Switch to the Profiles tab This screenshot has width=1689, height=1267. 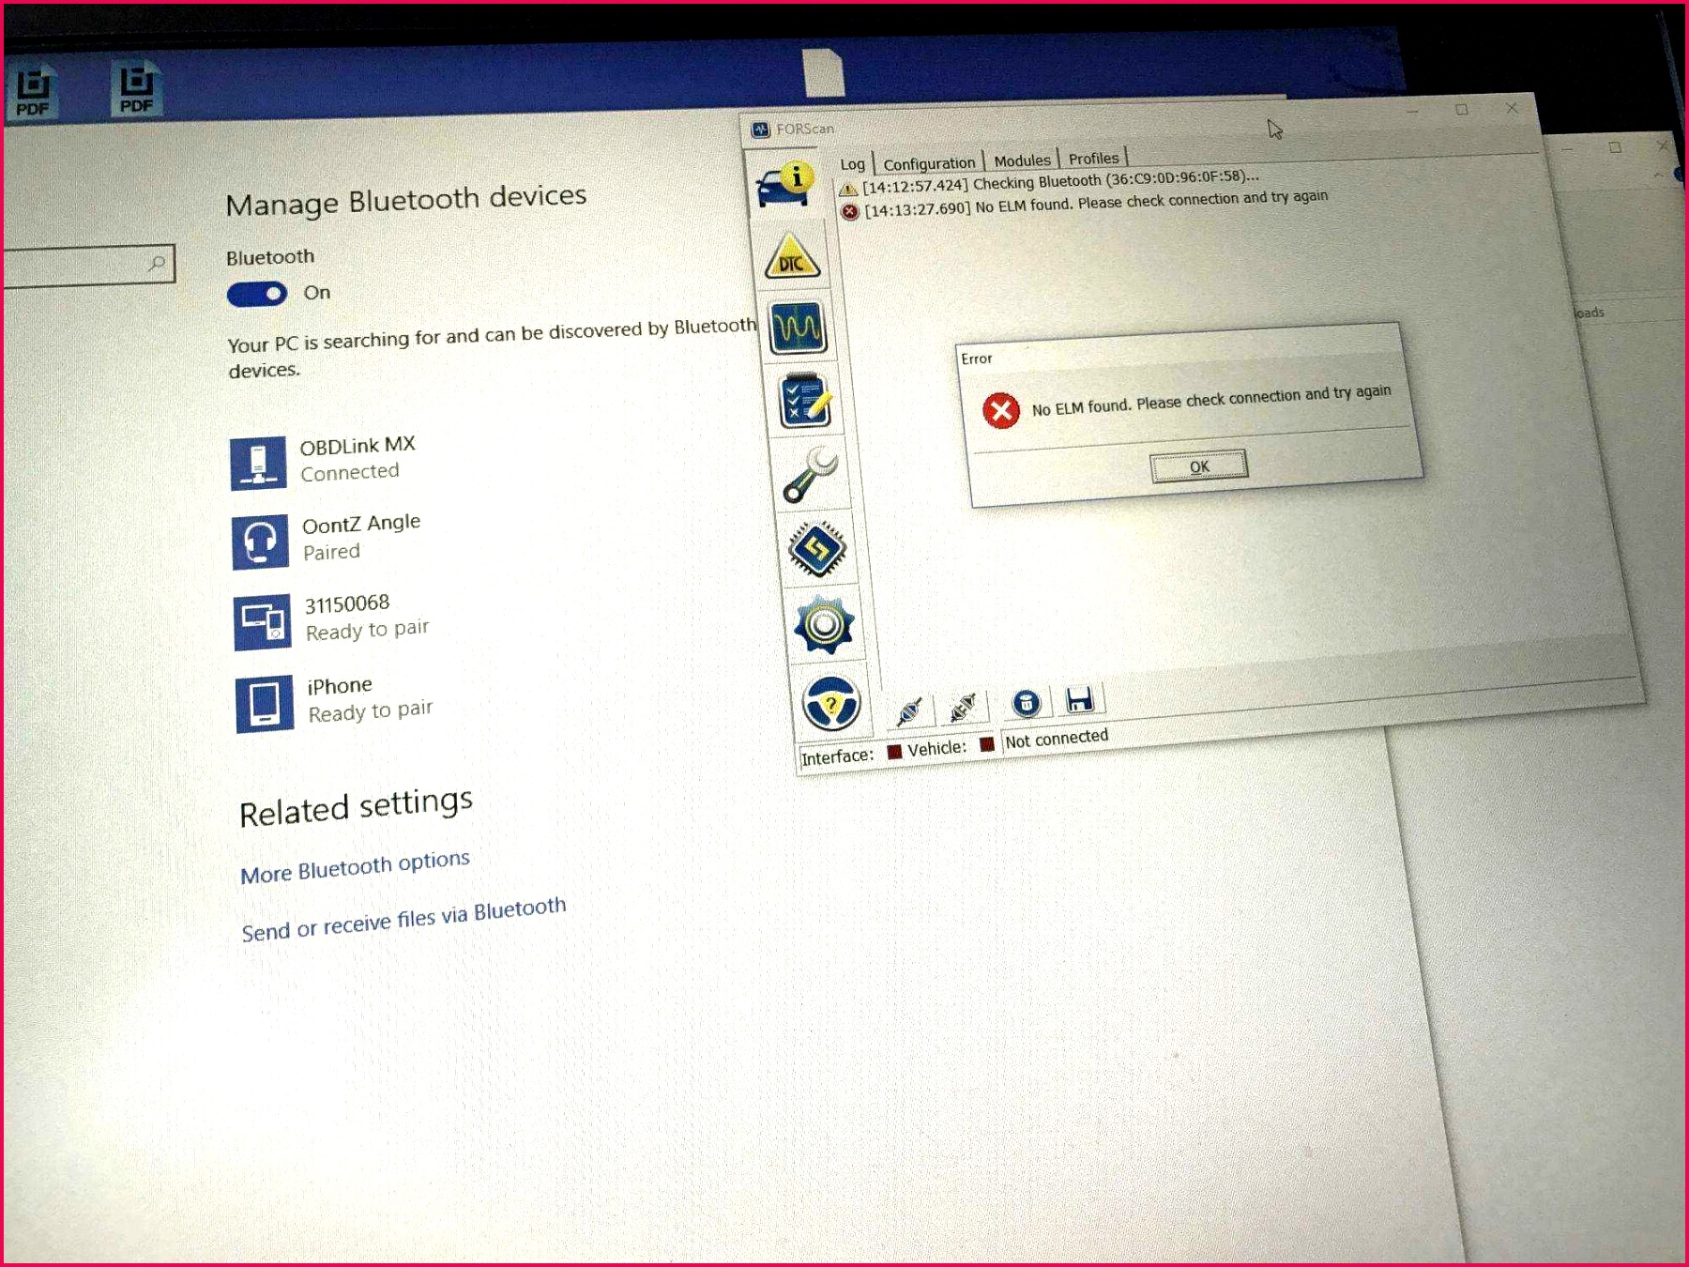pyautogui.click(x=1093, y=159)
